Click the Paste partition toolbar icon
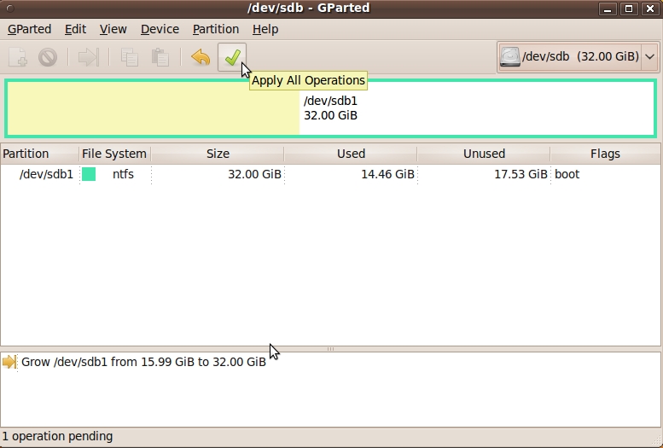The width and height of the screenshot is (663, 448). (x=160, y=57)
